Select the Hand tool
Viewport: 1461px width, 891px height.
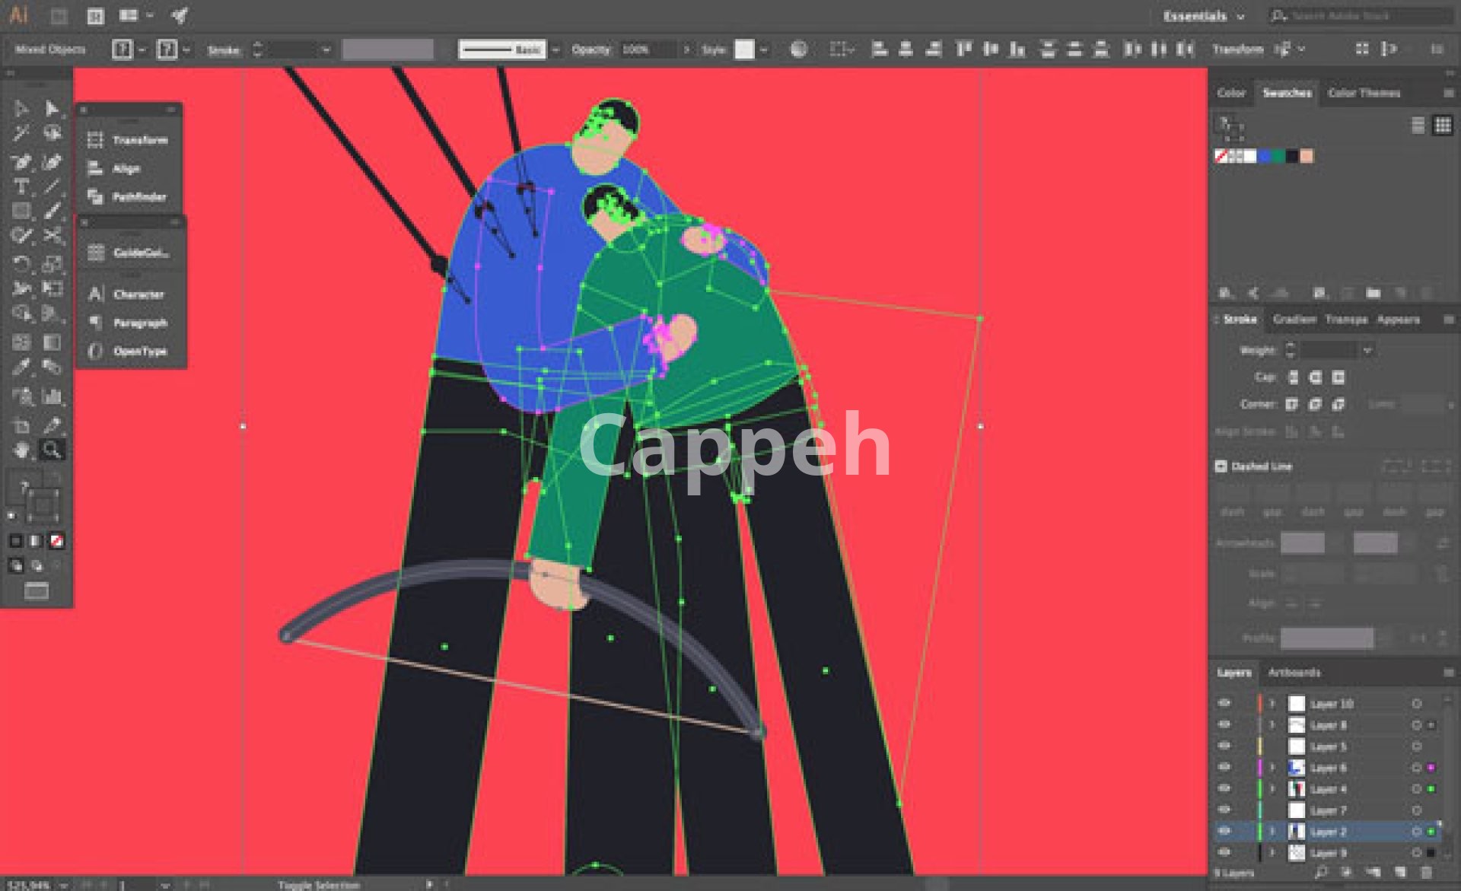click(21, 450)
